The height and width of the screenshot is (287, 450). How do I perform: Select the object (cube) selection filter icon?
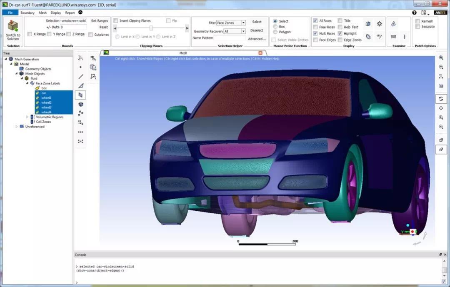coord(81,104)
